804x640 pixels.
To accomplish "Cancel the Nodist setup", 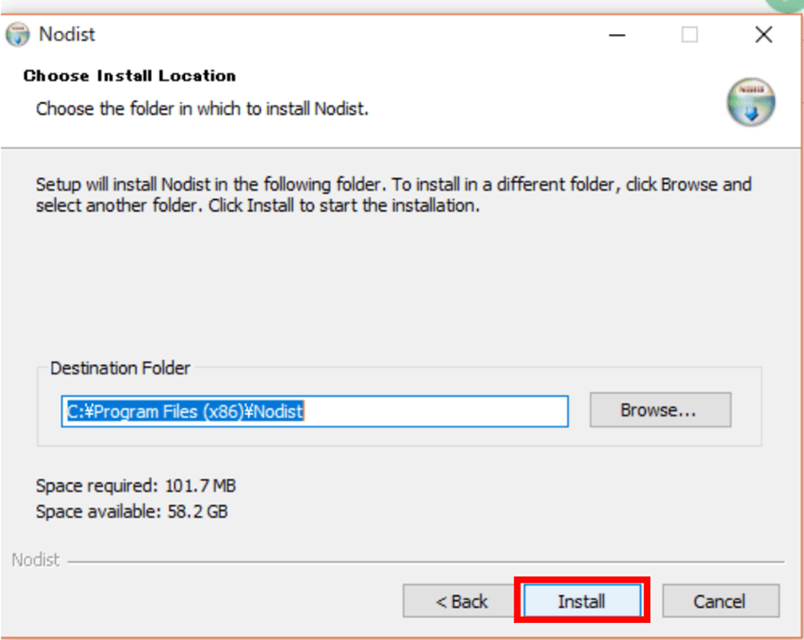I will [720, 601].
